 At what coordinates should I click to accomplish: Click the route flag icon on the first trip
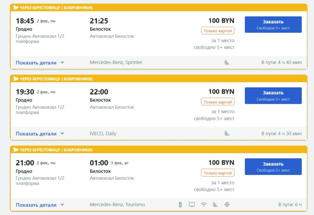pyautogui.click(x=16, y=8)
